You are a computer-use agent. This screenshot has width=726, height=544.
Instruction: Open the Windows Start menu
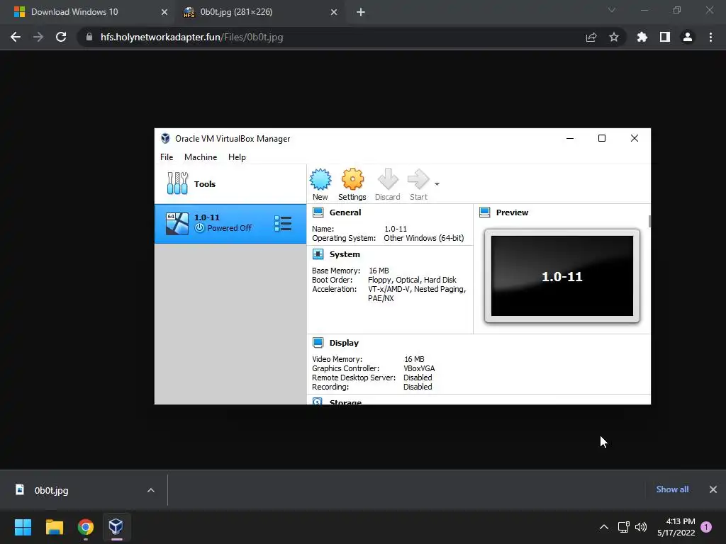(23, 527)
